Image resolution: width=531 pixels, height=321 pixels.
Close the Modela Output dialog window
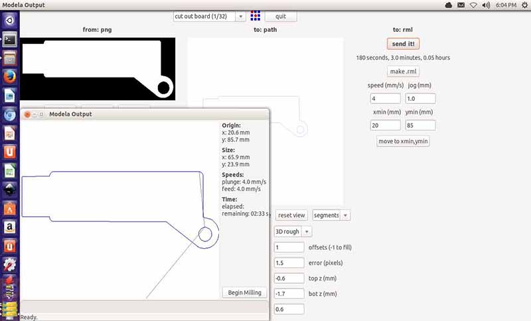[27, 114]
